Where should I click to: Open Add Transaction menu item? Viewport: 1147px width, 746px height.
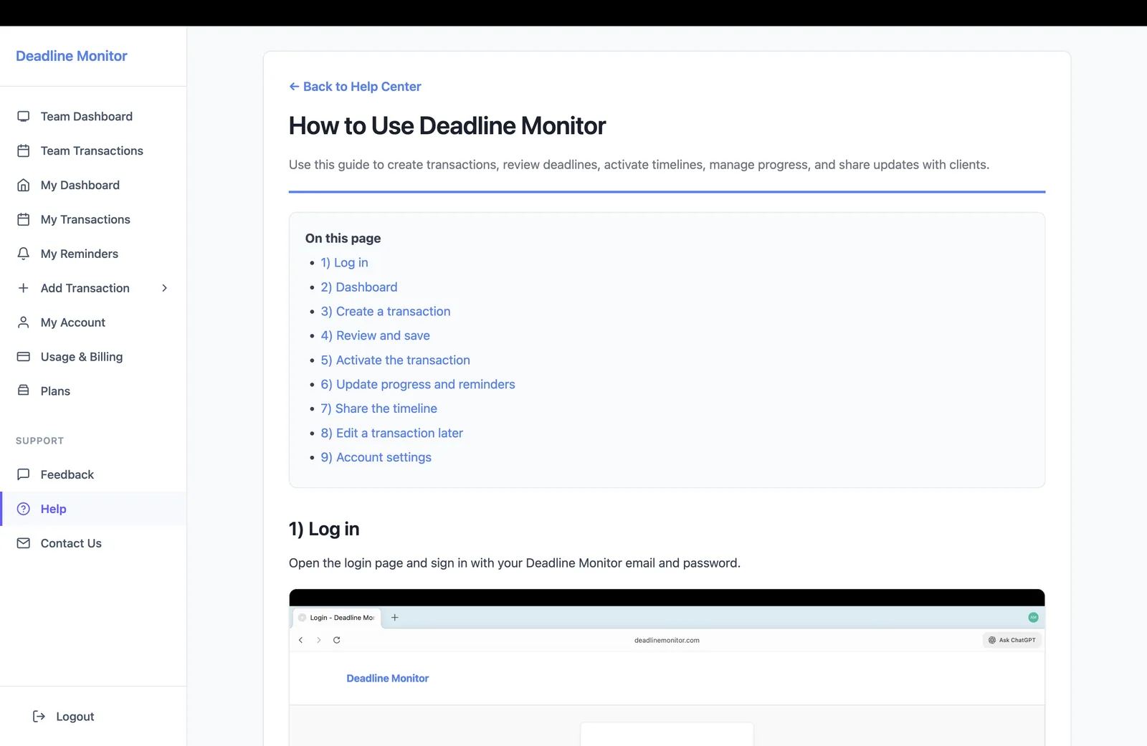93,288
